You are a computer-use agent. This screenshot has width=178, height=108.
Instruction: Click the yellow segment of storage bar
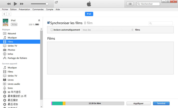64,103
